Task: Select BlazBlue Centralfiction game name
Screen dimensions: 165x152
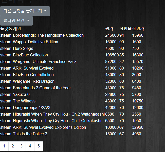Action: (x=33, y=75)
